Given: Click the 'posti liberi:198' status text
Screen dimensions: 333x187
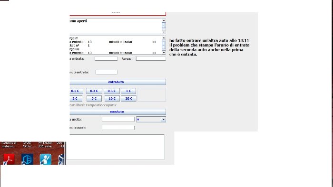Looking at the screenshot, I should (93, 105).
